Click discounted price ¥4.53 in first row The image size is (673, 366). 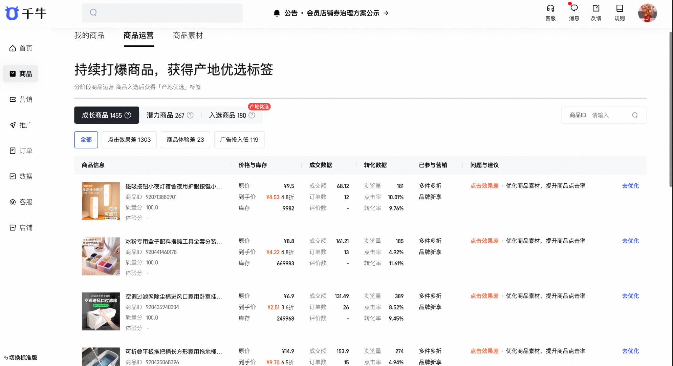coord(273,197)
